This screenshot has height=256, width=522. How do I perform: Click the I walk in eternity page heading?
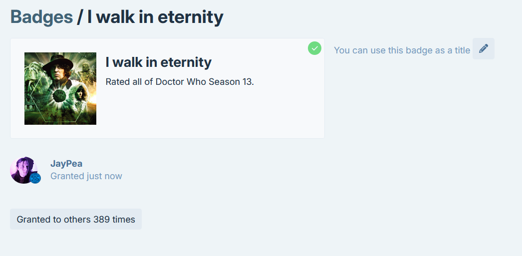coord(155,17)
